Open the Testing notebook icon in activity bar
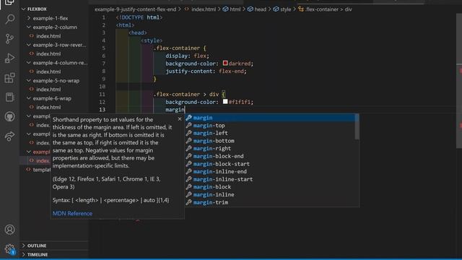Viewport: 462px width, 260px height. [x=9, y=97]
